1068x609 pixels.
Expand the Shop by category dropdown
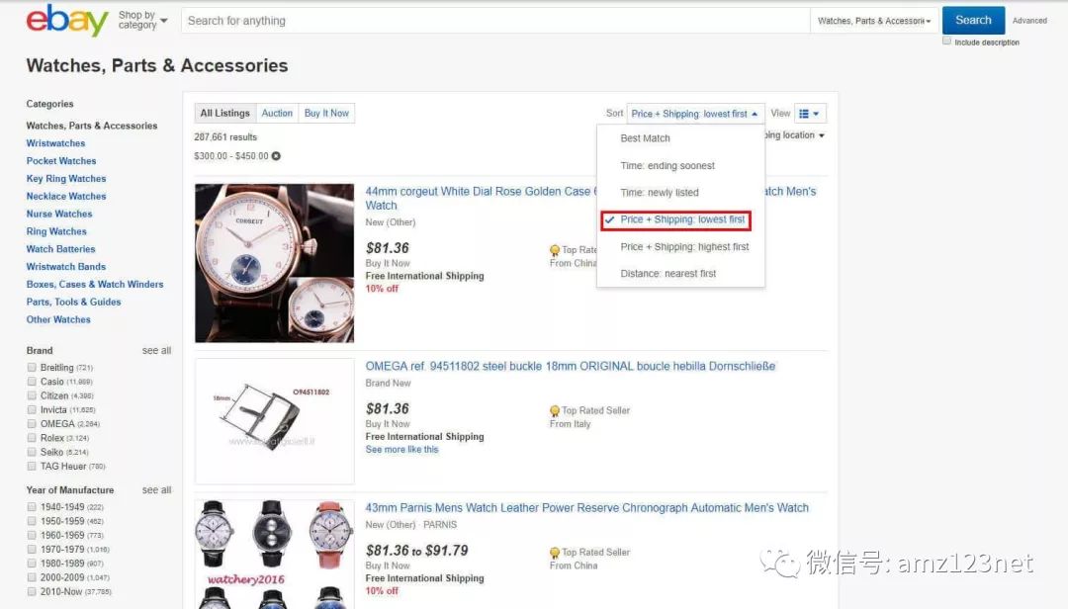pyautogui.click(x=142, y=20)
